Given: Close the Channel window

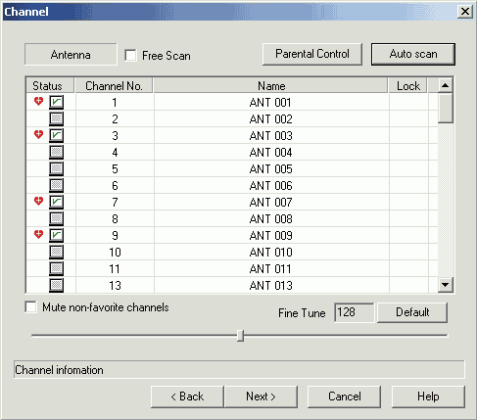Looking at the screenshot, I should [x=465, y=12].
